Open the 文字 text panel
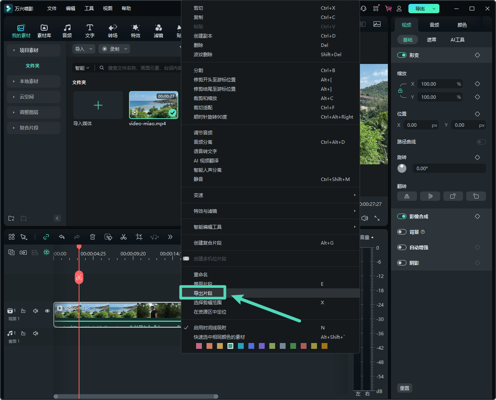Viewport: 496px width, 400px height. click(90, 31)
